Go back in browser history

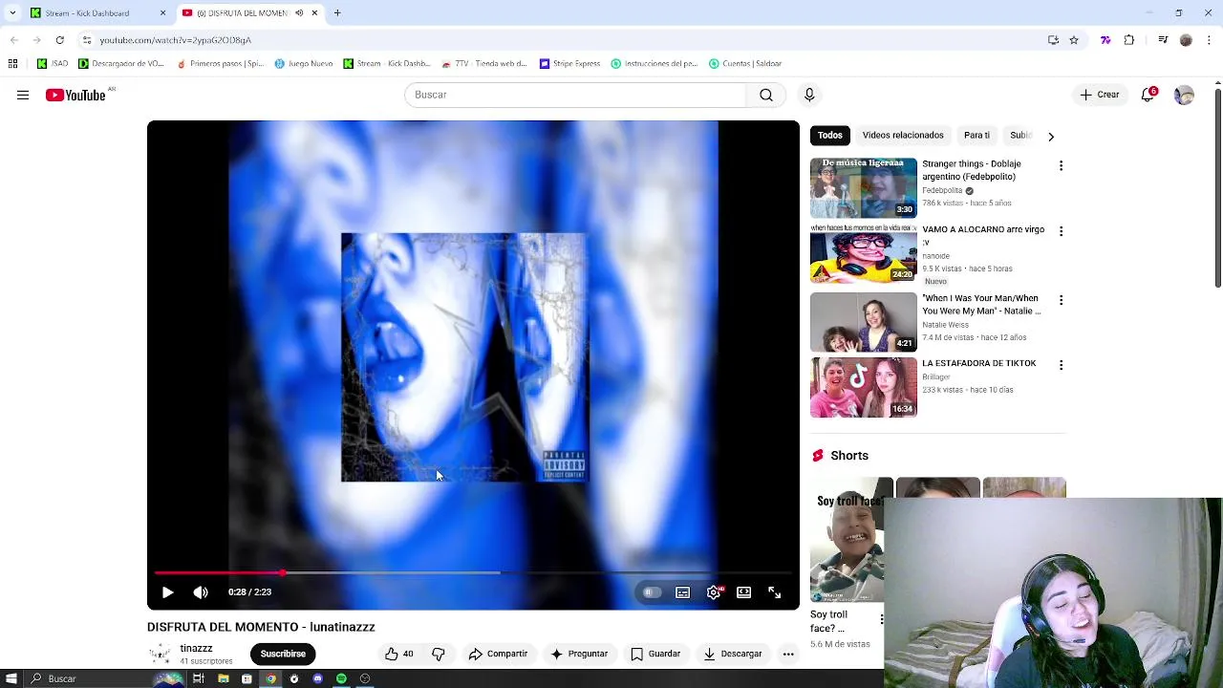(x=13, y=40)
